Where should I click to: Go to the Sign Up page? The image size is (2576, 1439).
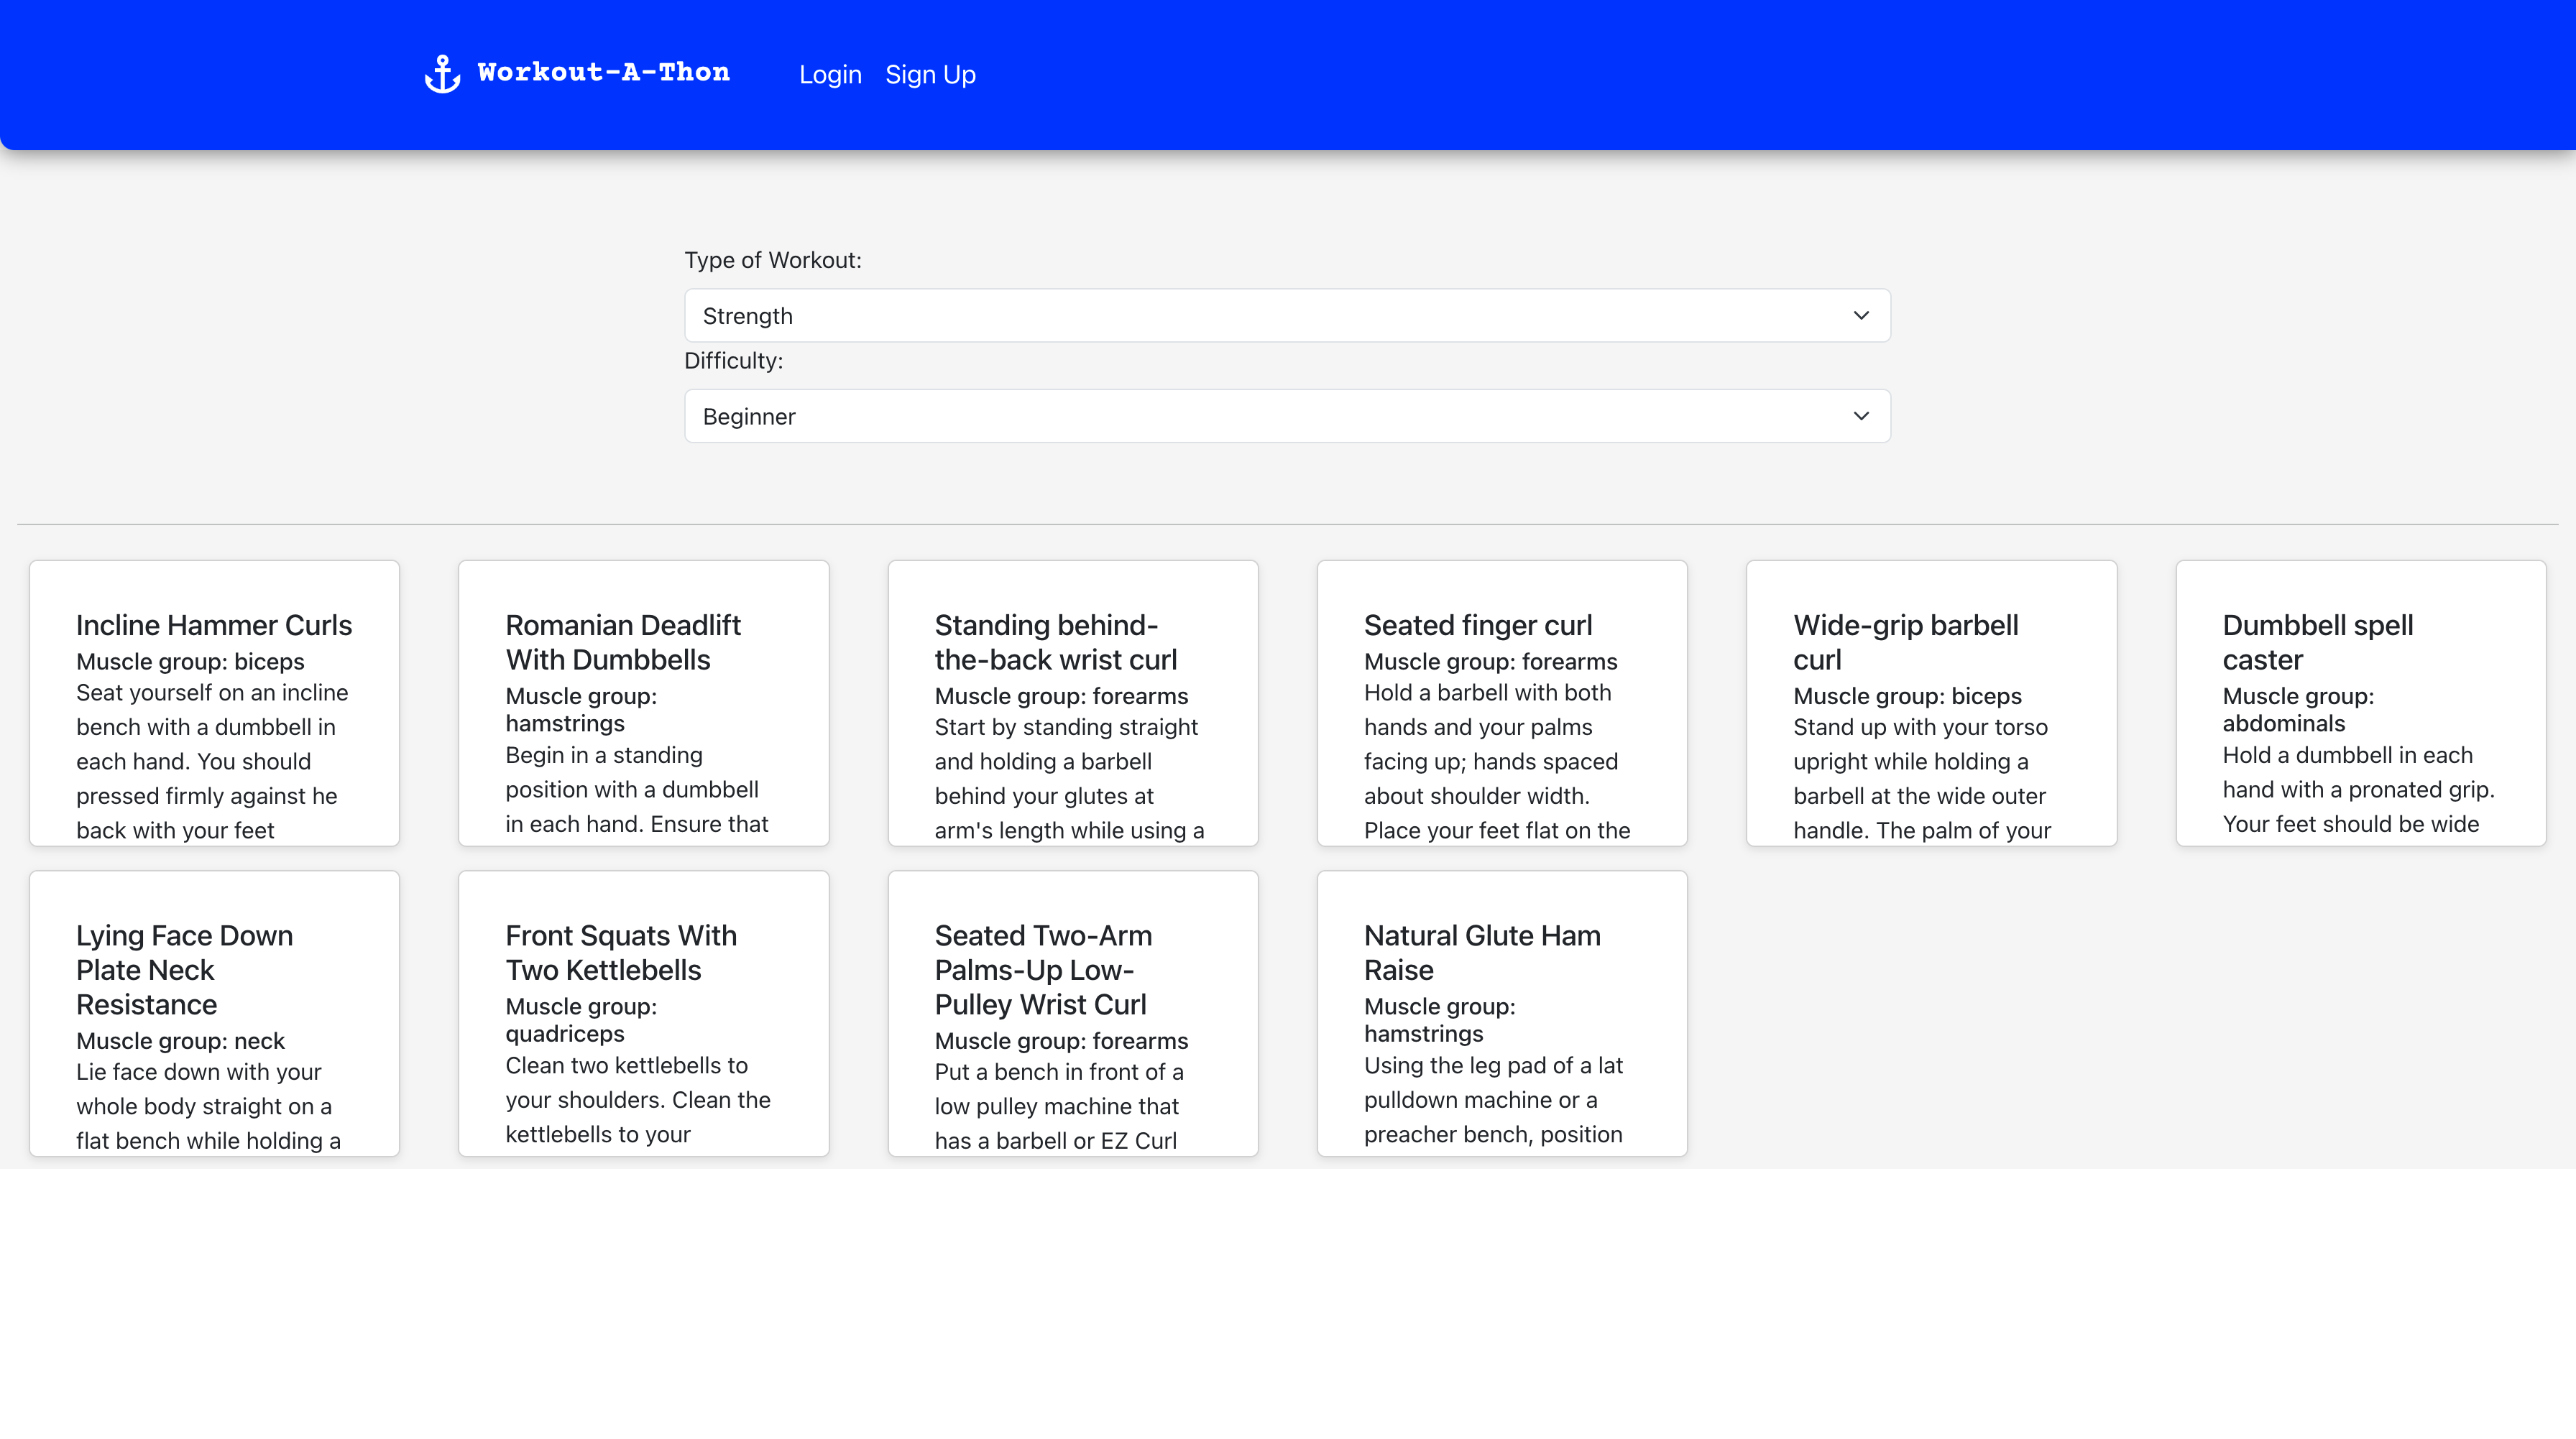click(x=930, y=75)
